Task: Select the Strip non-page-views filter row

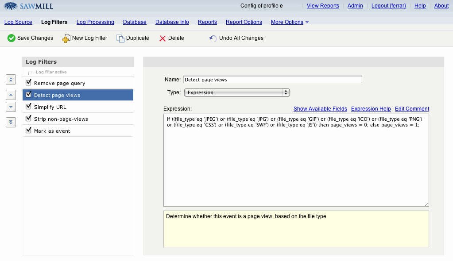Action: [61, 119]
